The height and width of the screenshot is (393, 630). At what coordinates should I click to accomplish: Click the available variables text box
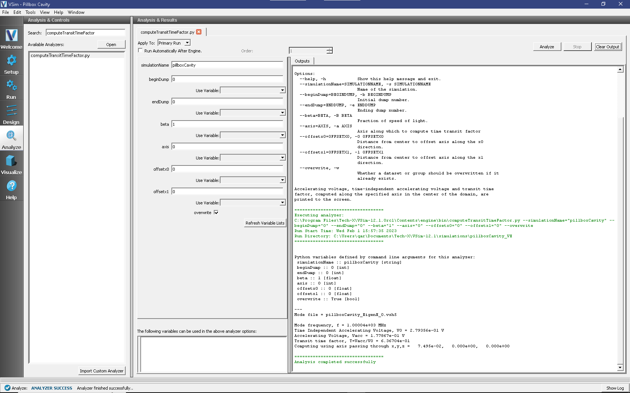[x=213, y=354]
